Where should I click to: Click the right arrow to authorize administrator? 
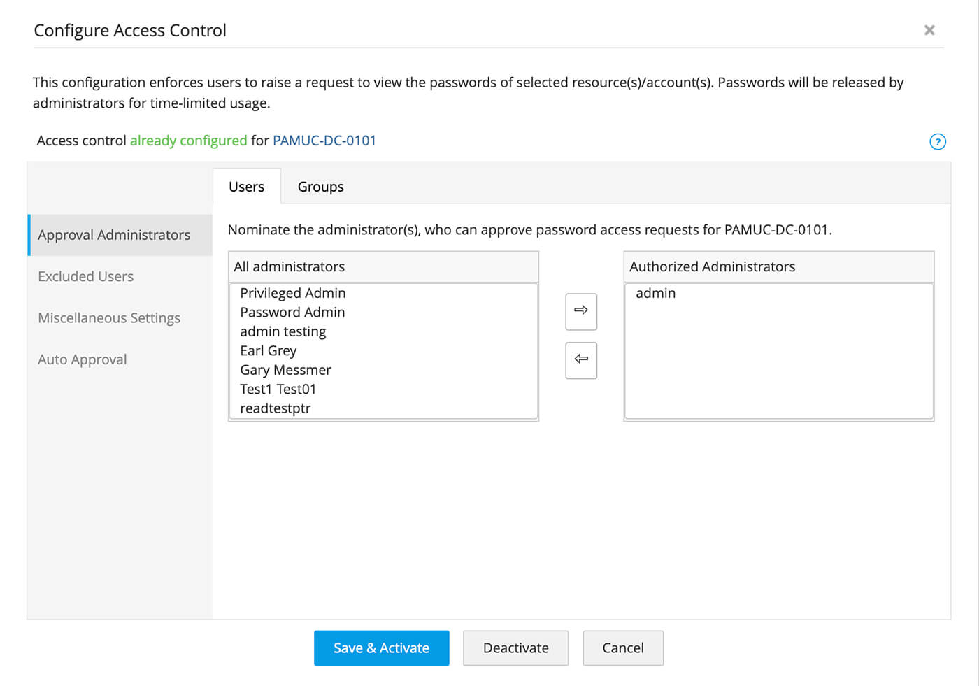coord(580,311)
